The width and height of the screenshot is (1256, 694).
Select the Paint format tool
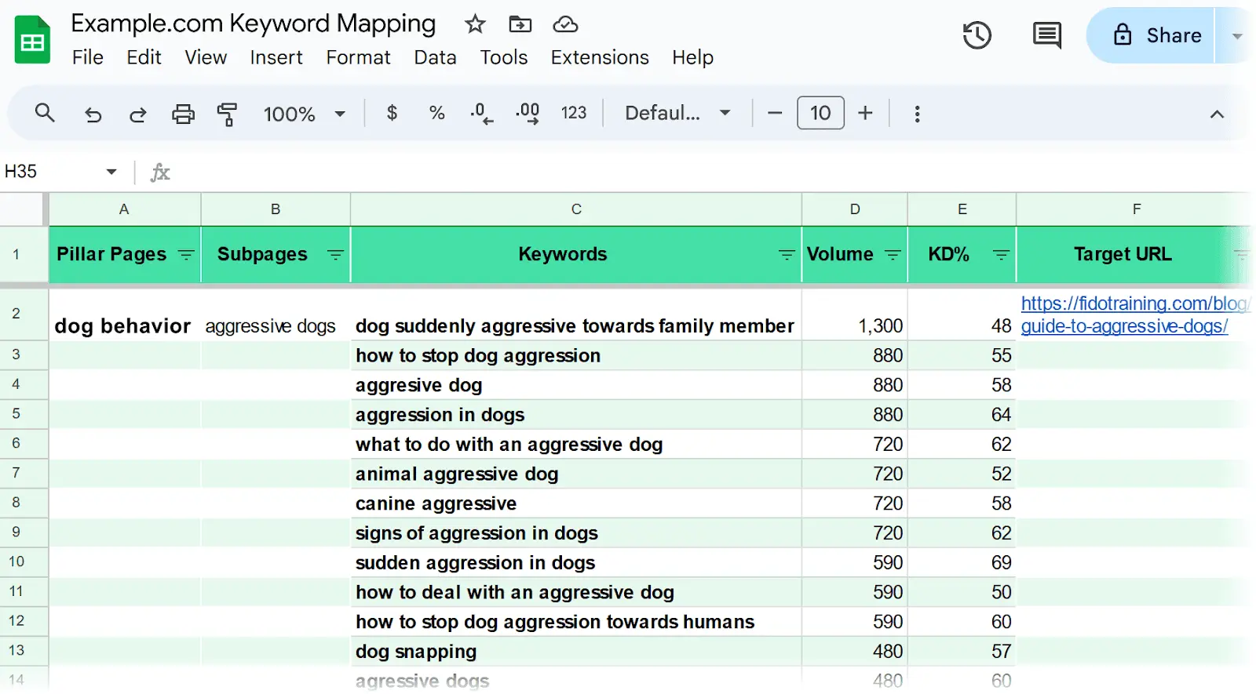coord(227,114)
